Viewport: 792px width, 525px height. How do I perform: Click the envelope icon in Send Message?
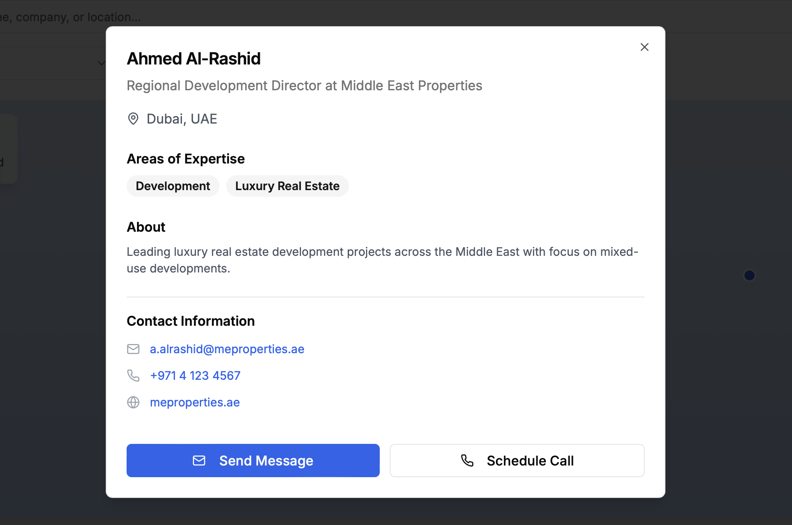pos(199,461)
